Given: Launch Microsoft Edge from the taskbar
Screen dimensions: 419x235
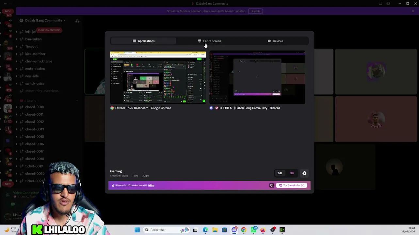Looking at the screenshot, I should point(205,230).
